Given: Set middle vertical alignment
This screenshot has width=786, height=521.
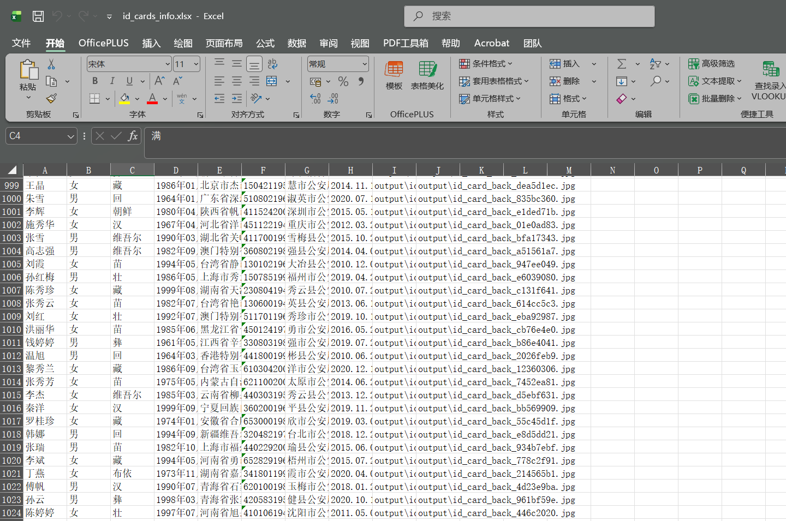Looking at the screenshot, I should click(237, 64).
